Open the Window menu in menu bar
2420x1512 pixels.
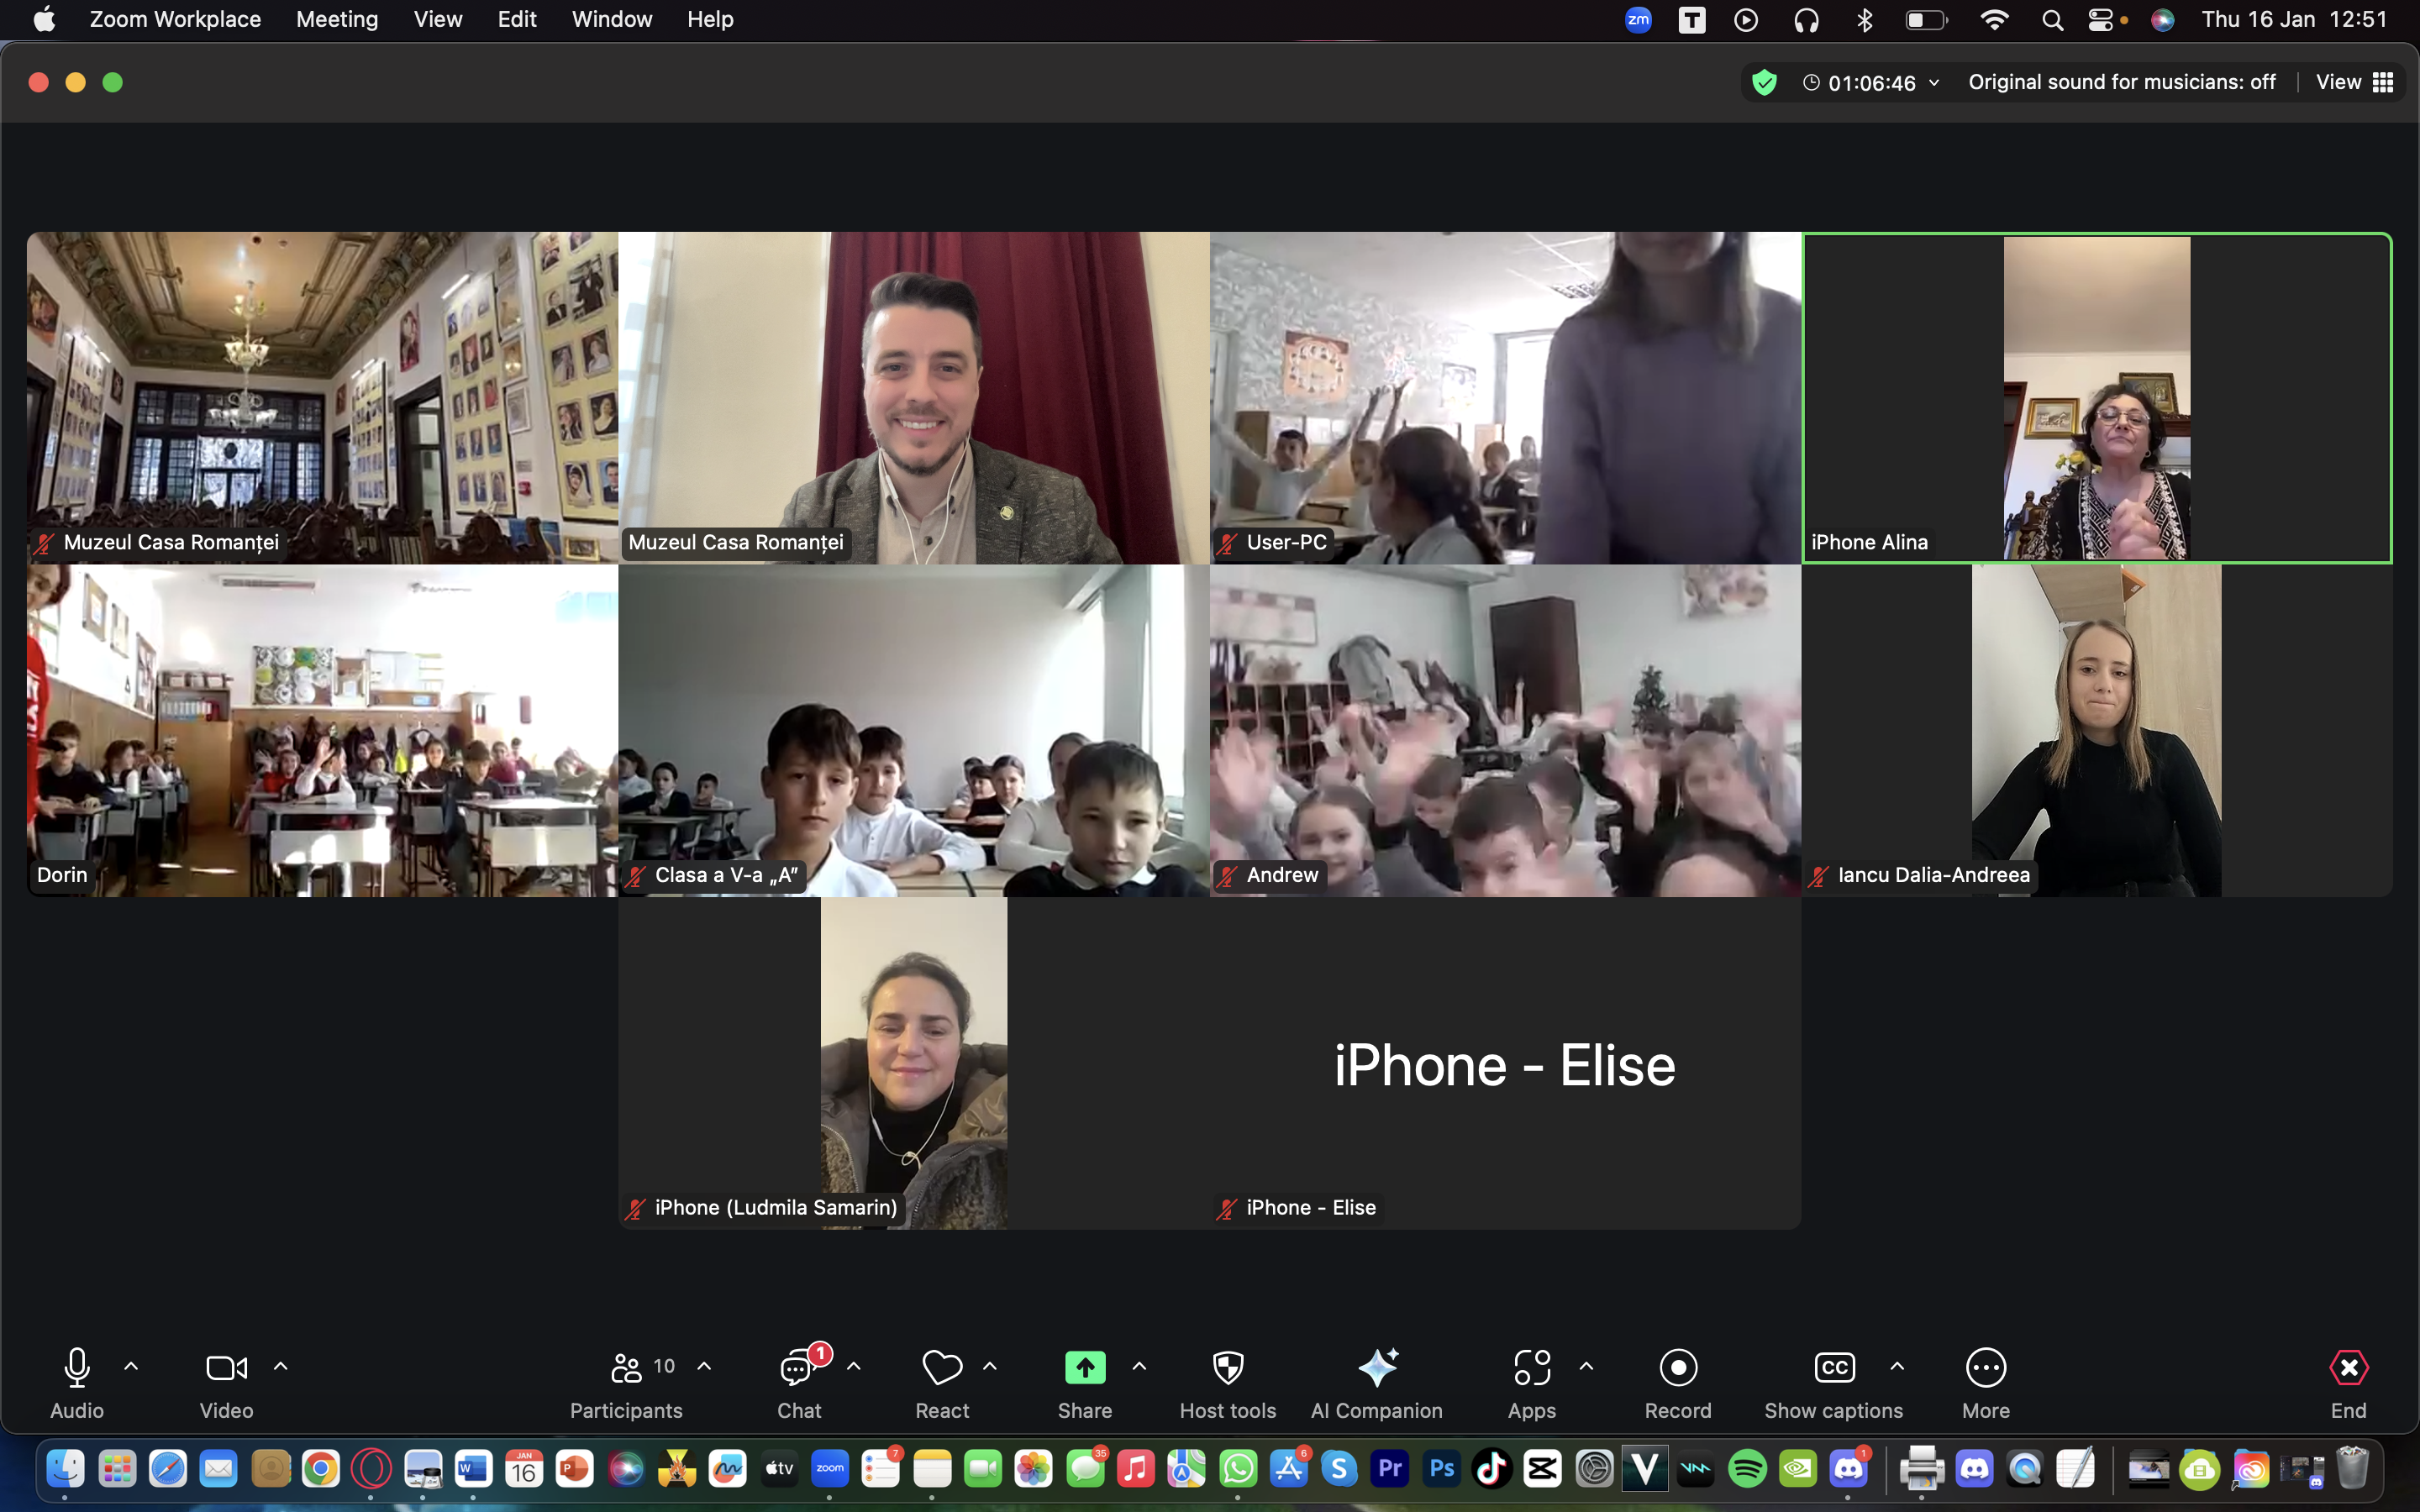[x=611, y=19]
